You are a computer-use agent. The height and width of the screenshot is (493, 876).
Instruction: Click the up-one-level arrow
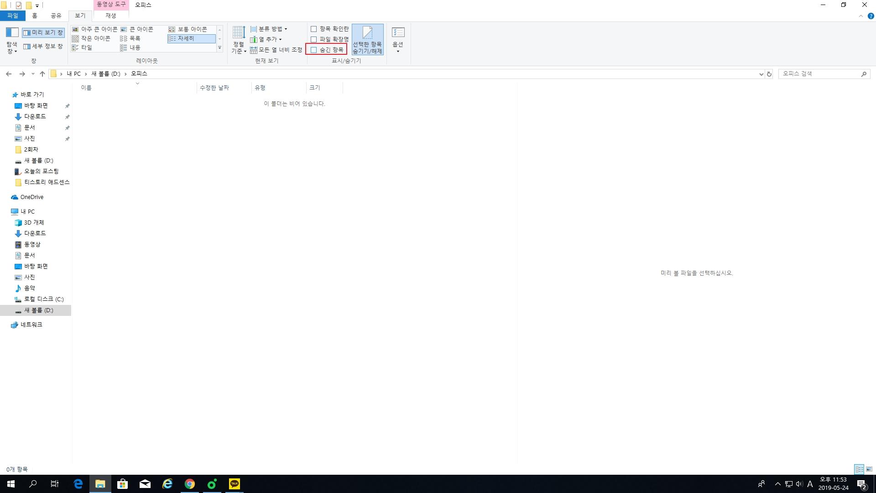click(42, 74)
